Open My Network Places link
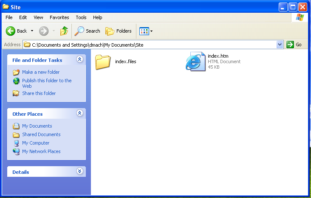 (41, 151)
